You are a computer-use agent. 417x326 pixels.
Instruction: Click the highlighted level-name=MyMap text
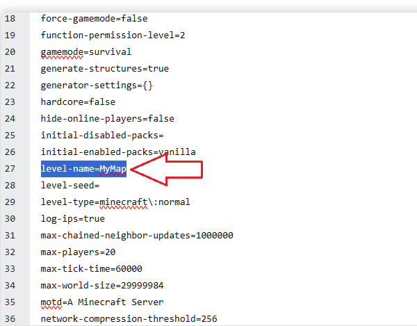pyautogui.click(x=83, y=169)
